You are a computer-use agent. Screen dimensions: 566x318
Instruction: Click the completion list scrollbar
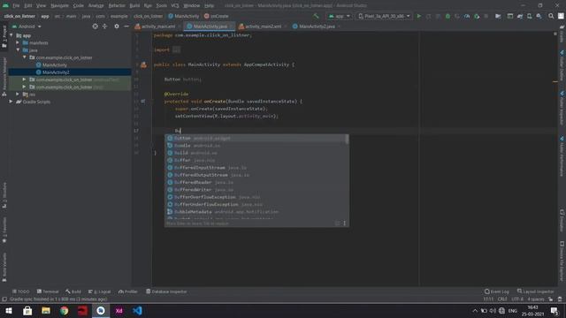[347, 140]
